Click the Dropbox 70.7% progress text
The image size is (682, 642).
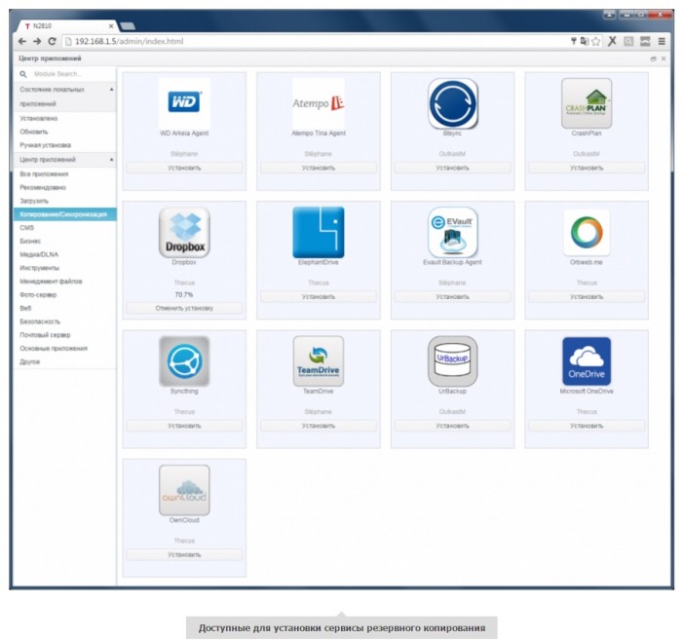184,295
